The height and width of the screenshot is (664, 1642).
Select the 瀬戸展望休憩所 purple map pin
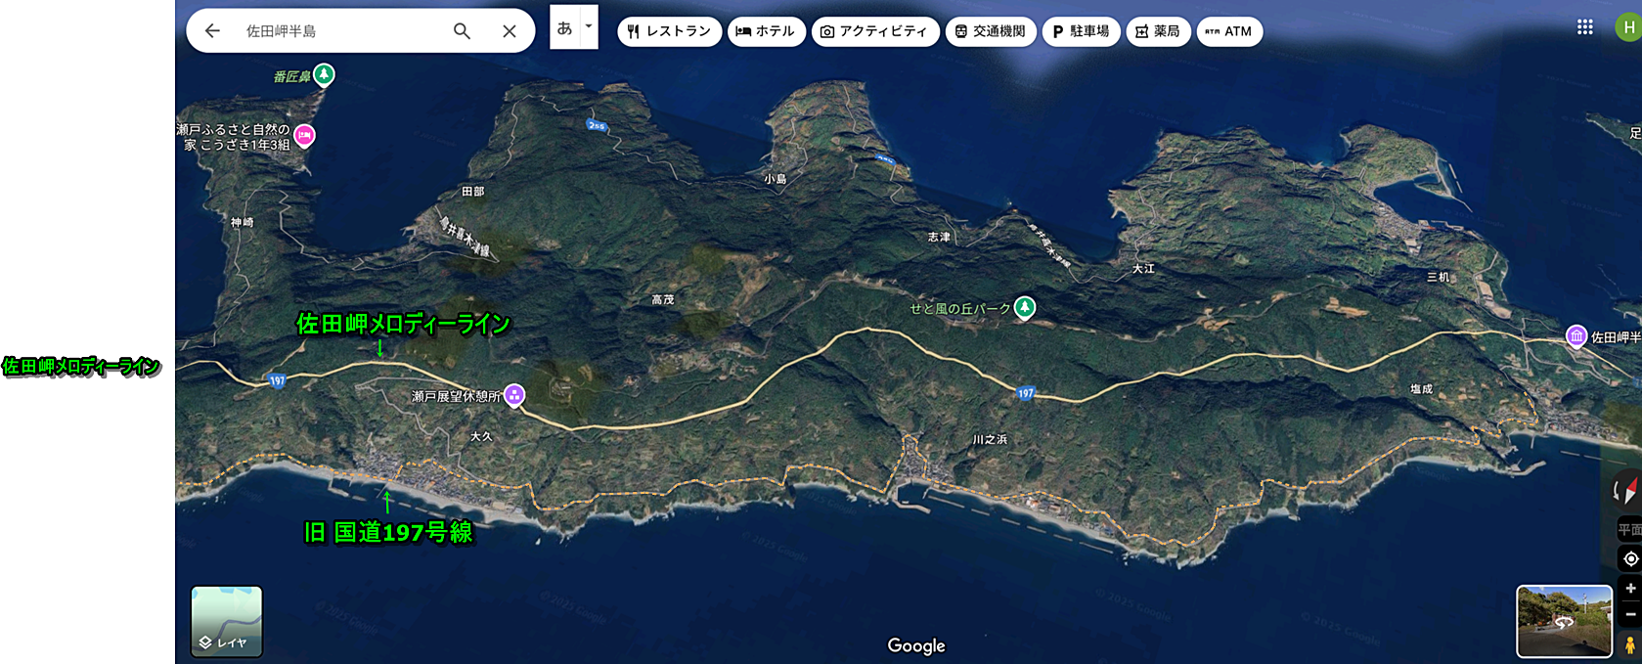pos(514,395)
